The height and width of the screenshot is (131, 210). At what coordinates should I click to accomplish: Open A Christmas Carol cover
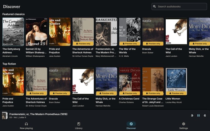pos(130,82)
